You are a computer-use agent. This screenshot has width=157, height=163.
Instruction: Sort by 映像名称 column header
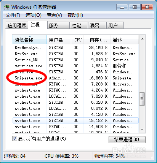pos(30,40)
